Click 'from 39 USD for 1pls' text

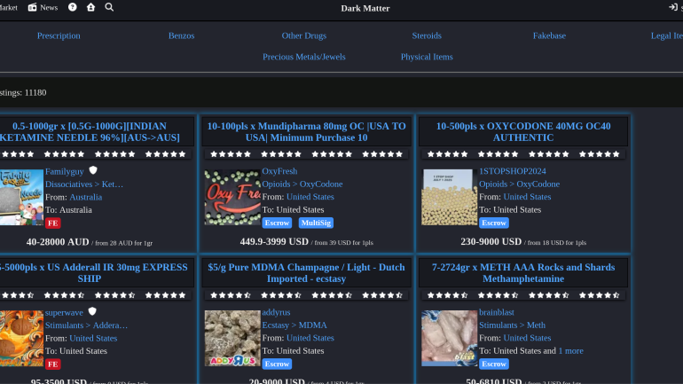coord(343,242)
